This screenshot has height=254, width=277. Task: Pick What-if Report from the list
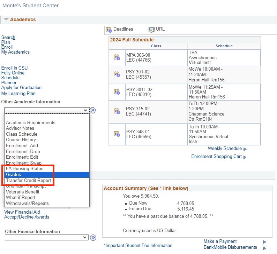pos(21,198)
